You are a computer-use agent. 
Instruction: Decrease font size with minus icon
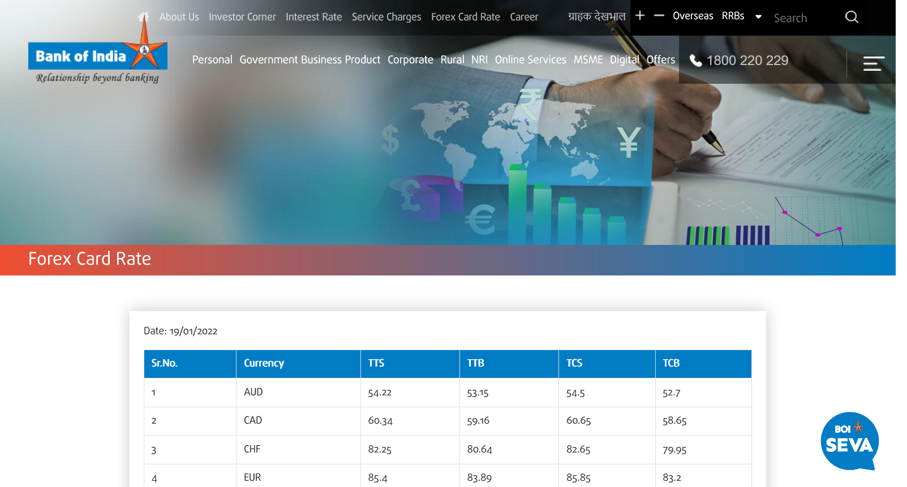[659, 16]
